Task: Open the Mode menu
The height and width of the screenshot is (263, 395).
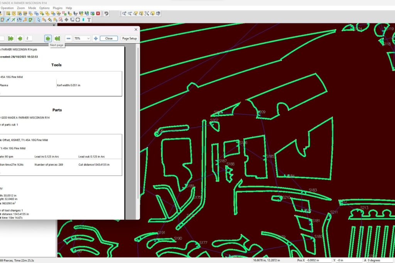Action: (x=32, y=8)
